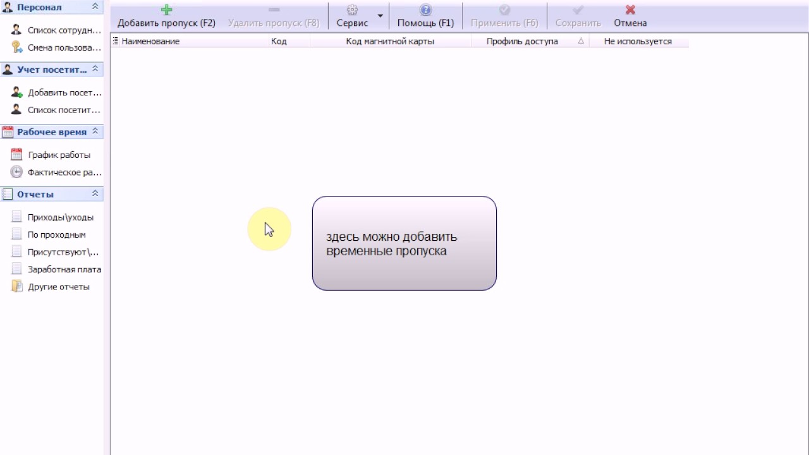Click the Помощь (F1) question mark icon
The width and height of the screenshot is (809, 455).
click(425, 10)
